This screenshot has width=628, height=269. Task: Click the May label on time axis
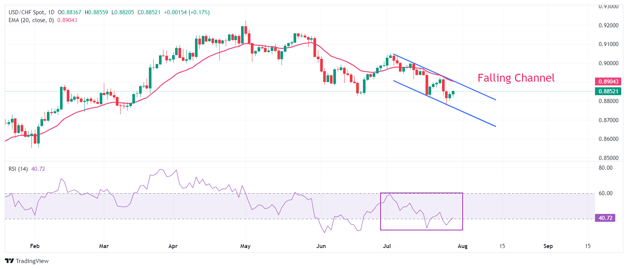pyautogui.click(x=245, y=246)
